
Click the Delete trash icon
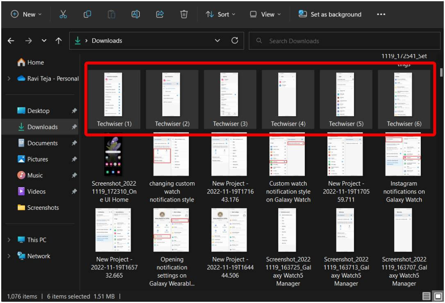pos(184,14)
